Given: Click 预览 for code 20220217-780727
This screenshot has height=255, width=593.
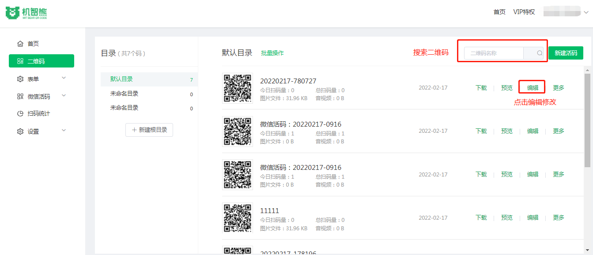Looking at the screenshot, I should pos(507,88).
